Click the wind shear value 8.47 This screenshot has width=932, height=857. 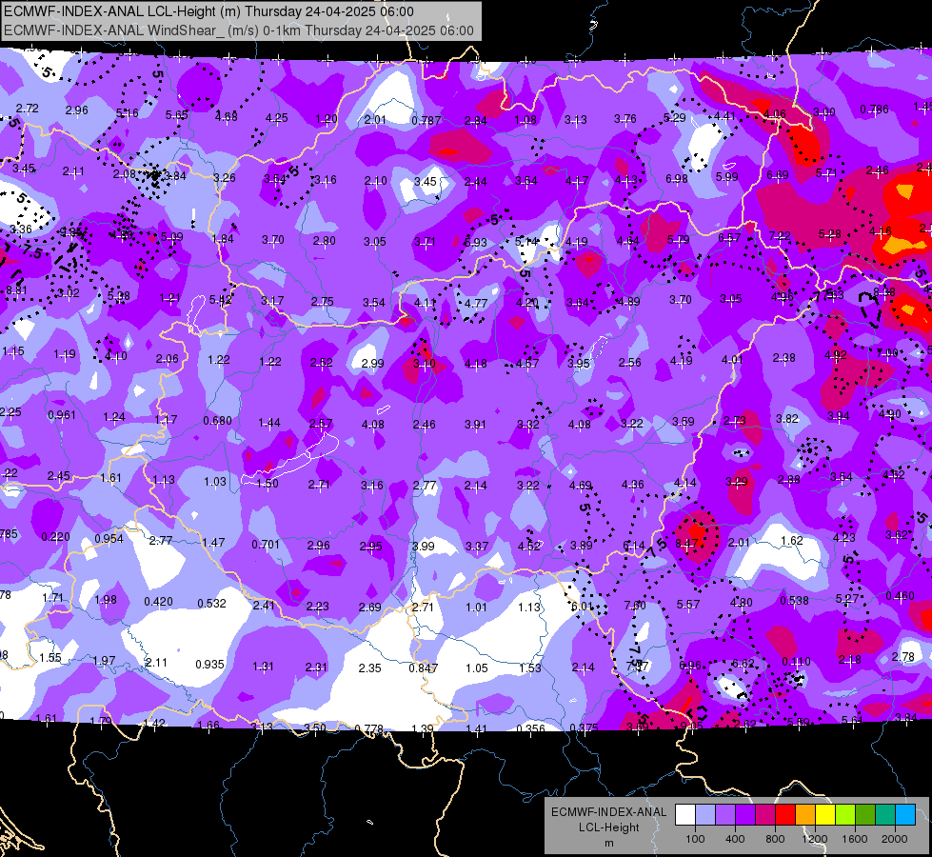coord(686,543)
